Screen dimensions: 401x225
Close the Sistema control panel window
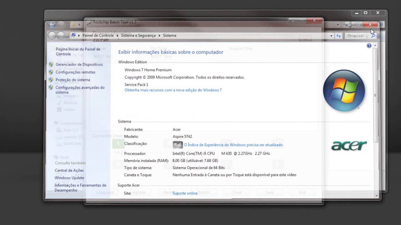pyautogui.click(x=370, y=24)
